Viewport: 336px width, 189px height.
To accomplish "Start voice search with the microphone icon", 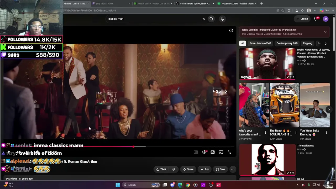I will (222, 19).
